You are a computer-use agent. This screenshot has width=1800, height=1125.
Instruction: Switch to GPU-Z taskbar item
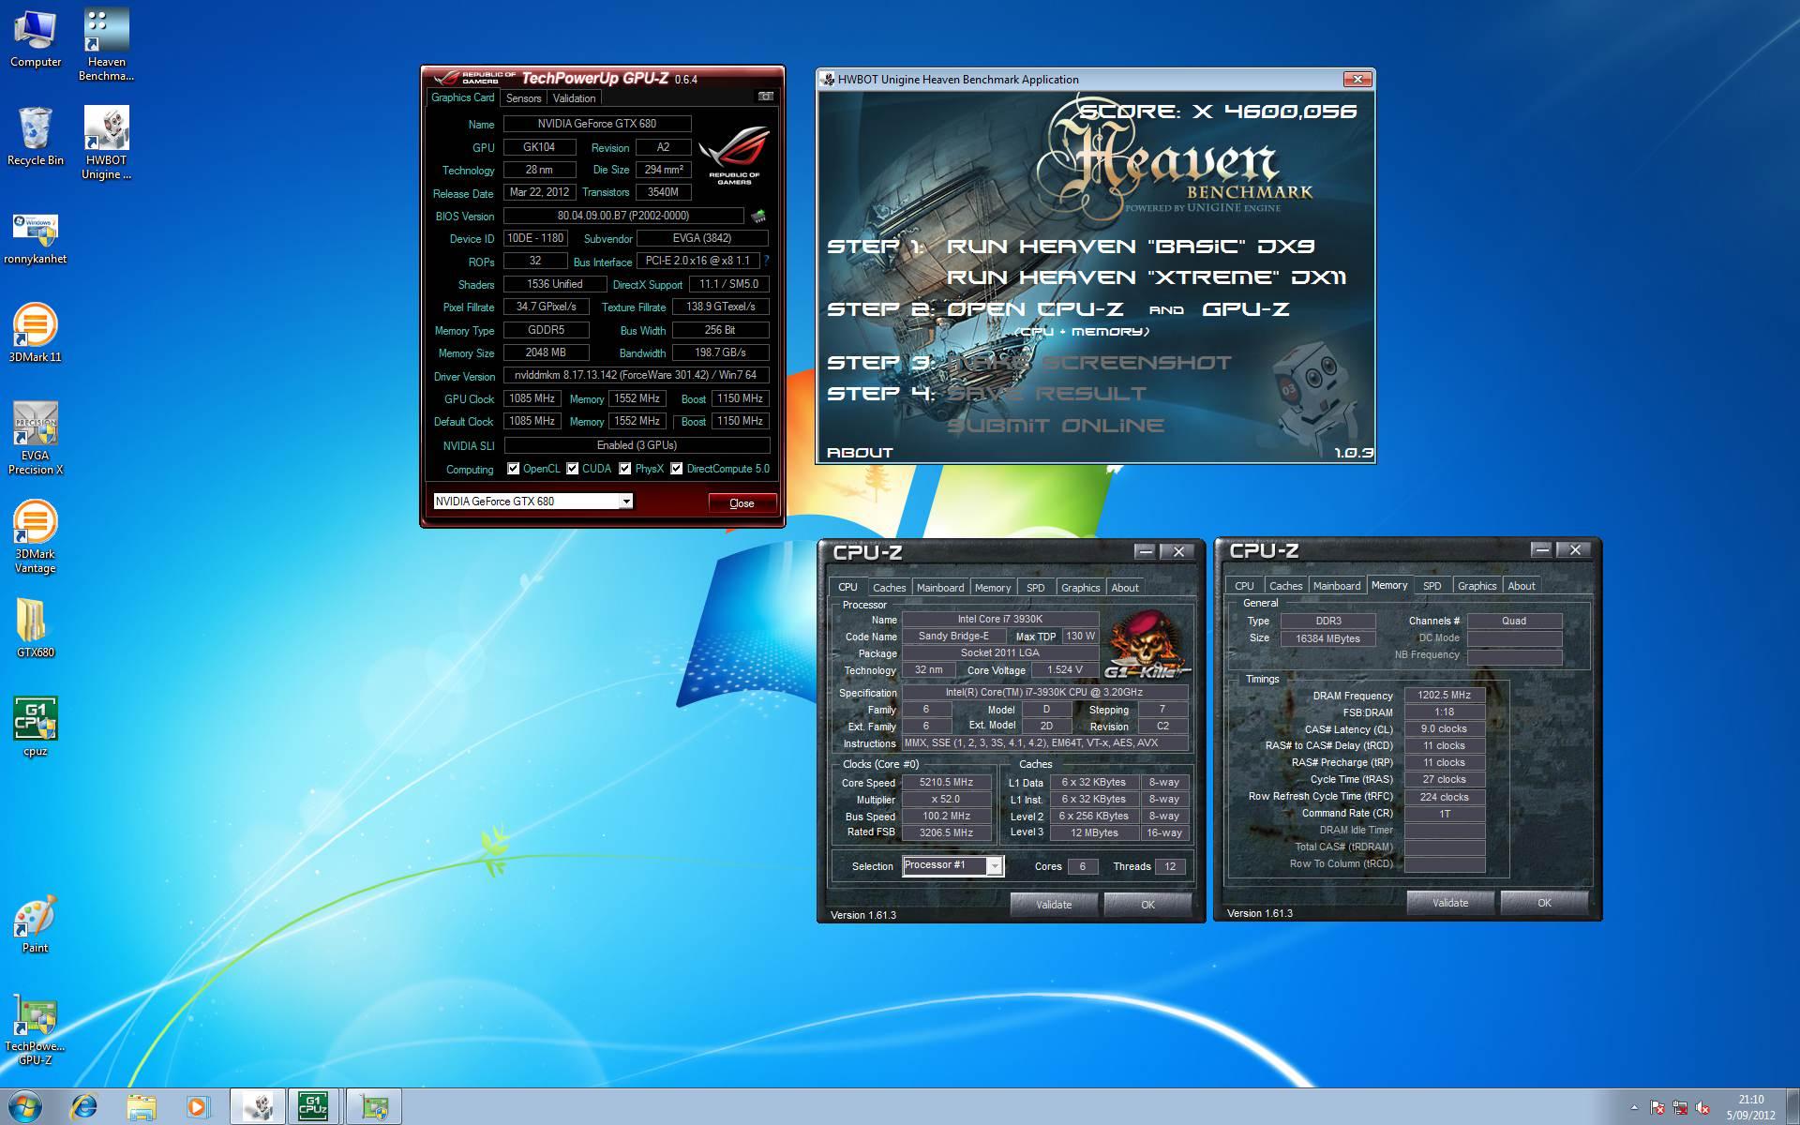[x=374, y=1107]
